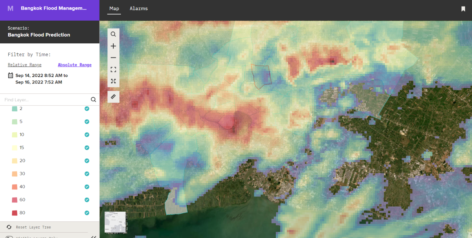This screenshot has height=238, width=472.
Task: Choose Absolute Range time filter
Action: 74,65
